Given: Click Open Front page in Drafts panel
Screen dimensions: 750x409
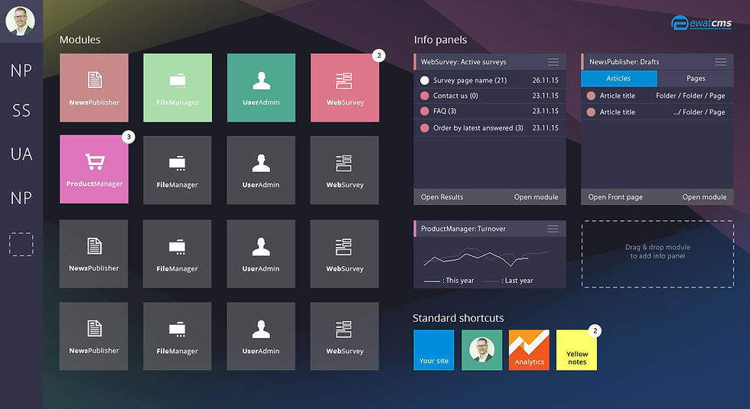Looking at the screenshot, I should 615,197.
